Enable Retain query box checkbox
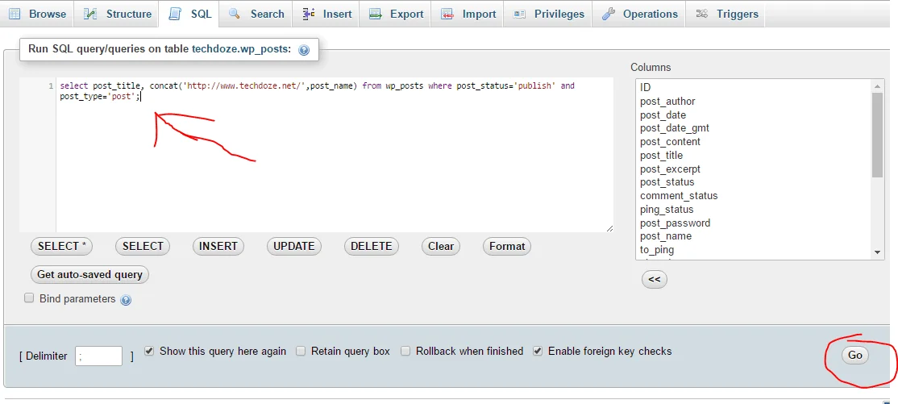Screen dimensions: 898x404 click(x=301, y=352)
